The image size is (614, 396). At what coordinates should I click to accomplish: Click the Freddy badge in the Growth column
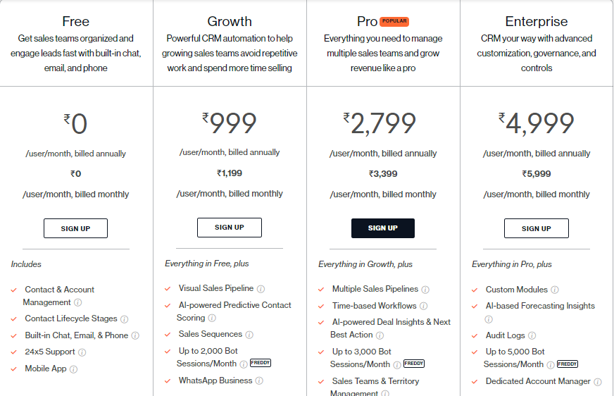pos(261,363)
